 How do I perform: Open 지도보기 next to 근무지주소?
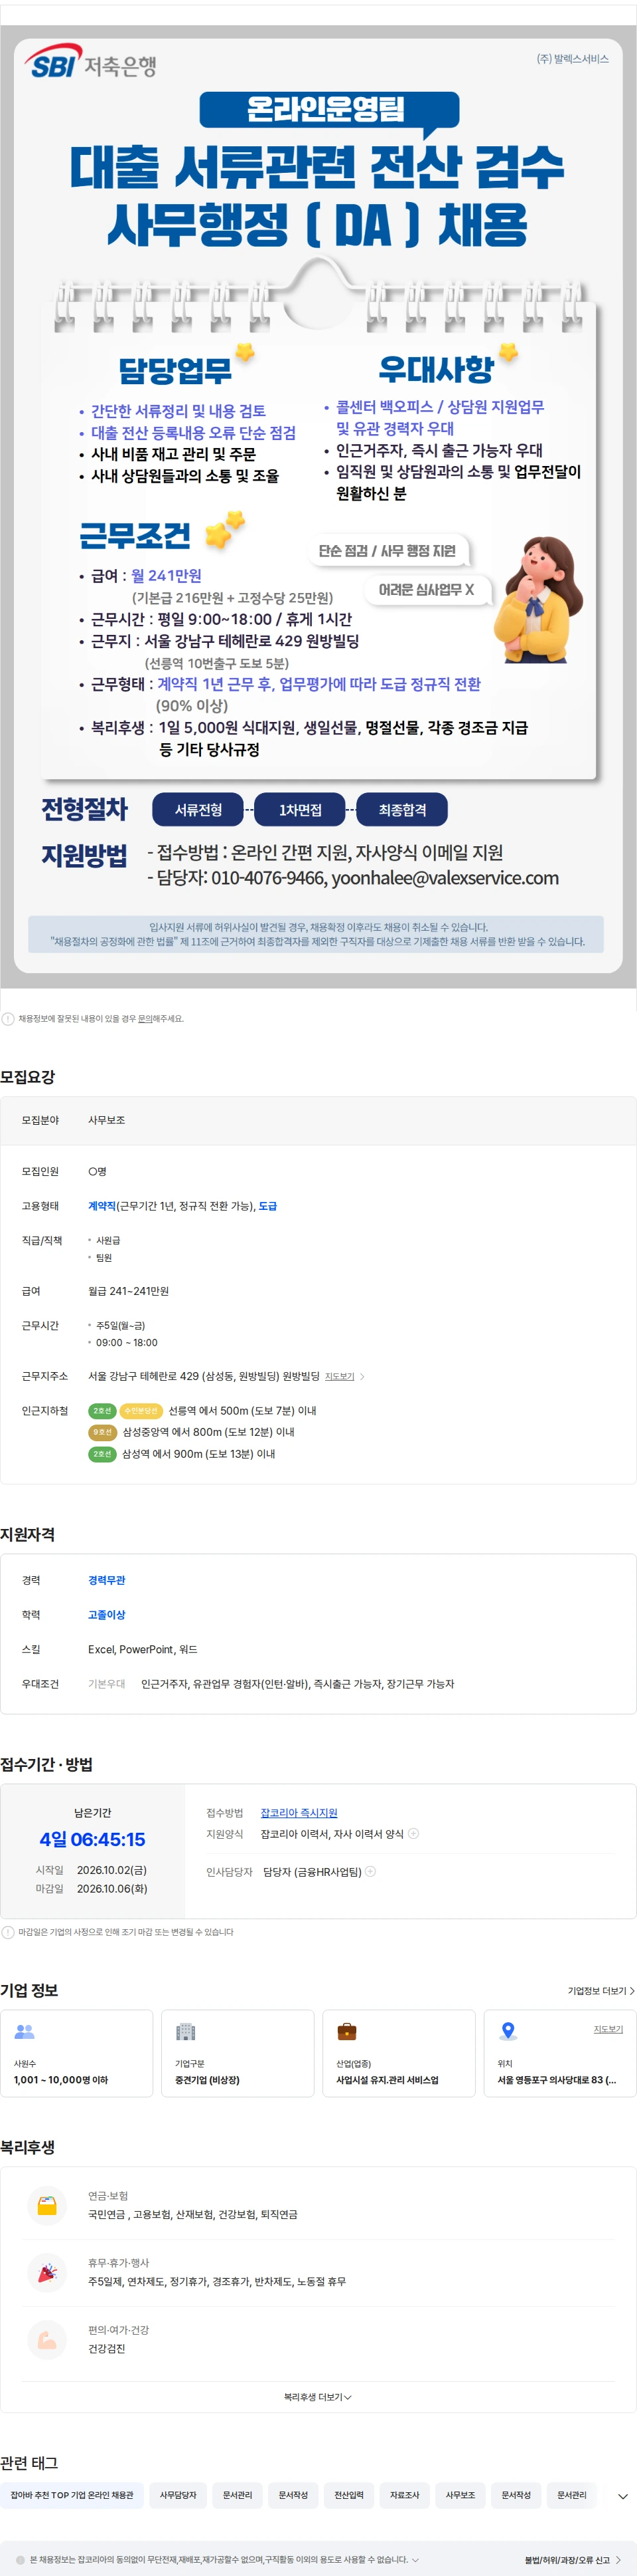pos(340,1377)
